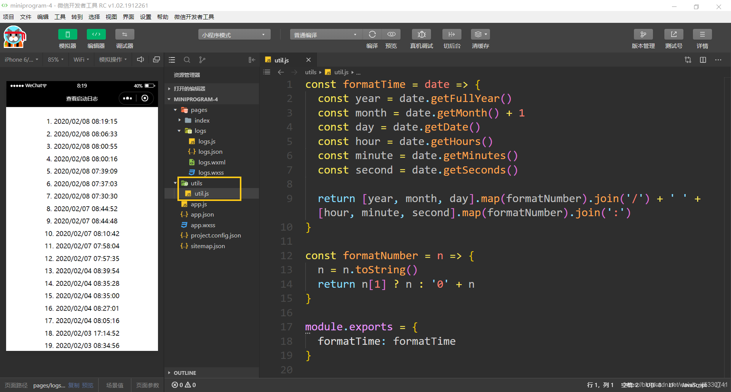Screen dimensions: 731x392
Task: Click copy page path link
Action: tap(74, 385)
